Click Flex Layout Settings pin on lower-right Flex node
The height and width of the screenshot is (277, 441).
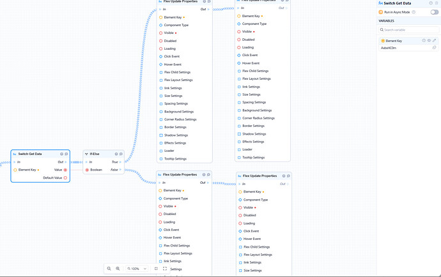click(x=240, y=255)
